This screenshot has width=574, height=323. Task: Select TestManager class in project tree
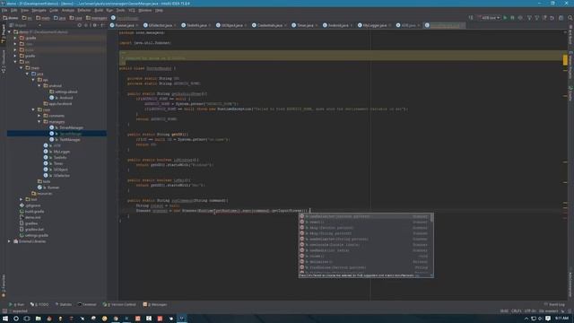[70, 140]
